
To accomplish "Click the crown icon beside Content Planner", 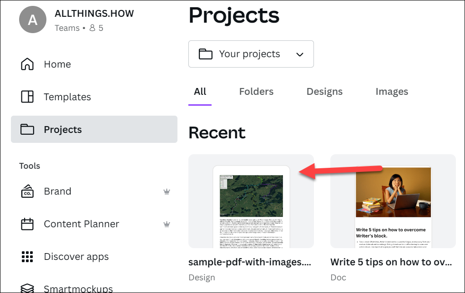I will (x=167, y=224).
